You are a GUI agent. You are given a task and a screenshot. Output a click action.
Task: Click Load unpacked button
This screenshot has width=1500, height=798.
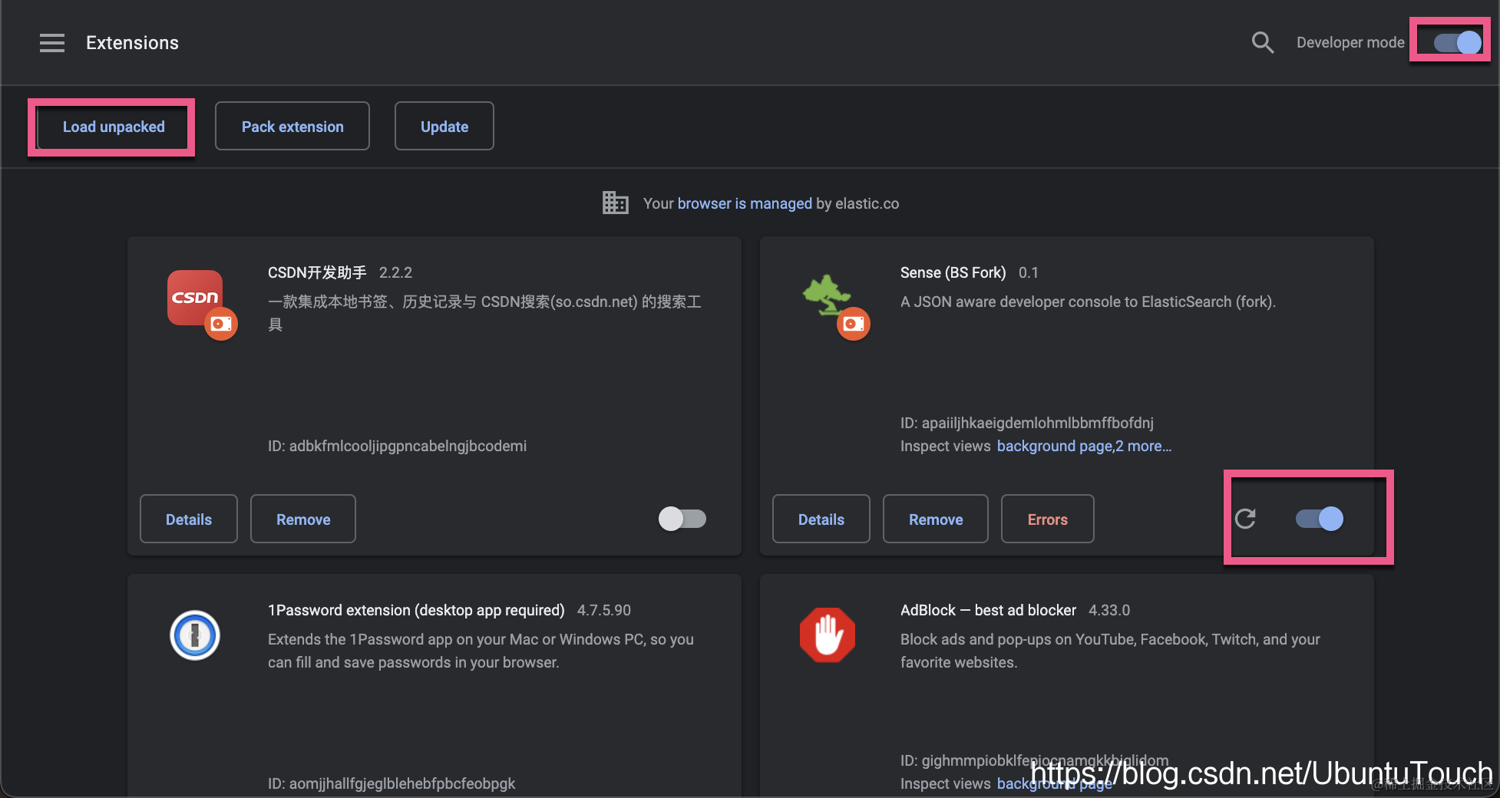[114, 127]
